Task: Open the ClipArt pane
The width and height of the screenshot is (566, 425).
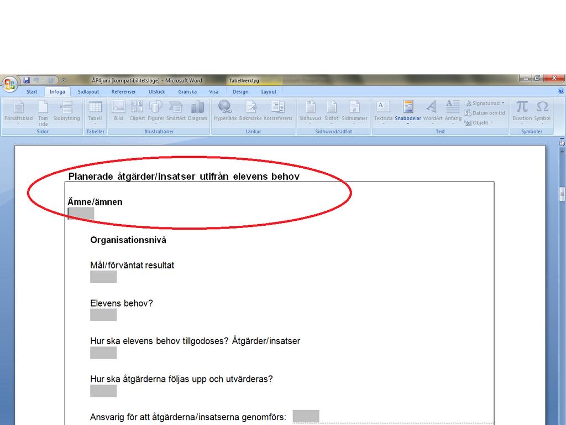Action: [137, 111]
